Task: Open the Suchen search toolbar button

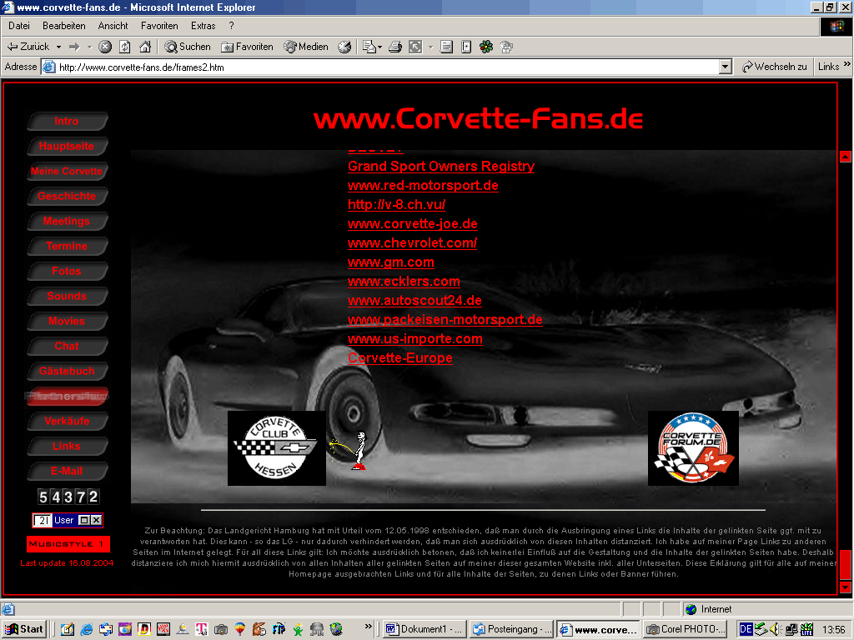Action: tap(188, 47)
